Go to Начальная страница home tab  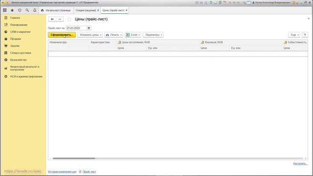pos(56,10)
